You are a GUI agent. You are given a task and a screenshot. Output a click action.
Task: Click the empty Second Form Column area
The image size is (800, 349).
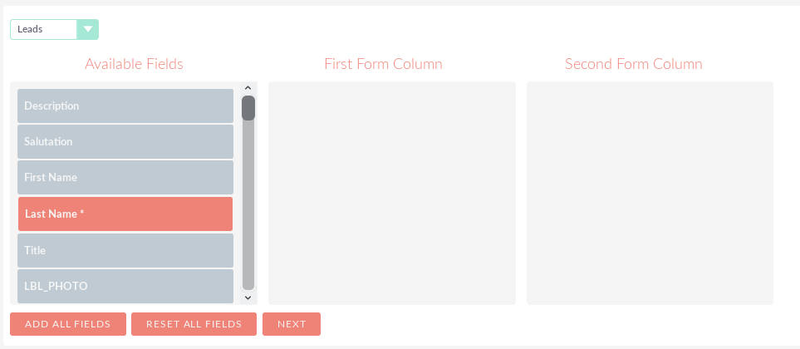tap(650, 193)
